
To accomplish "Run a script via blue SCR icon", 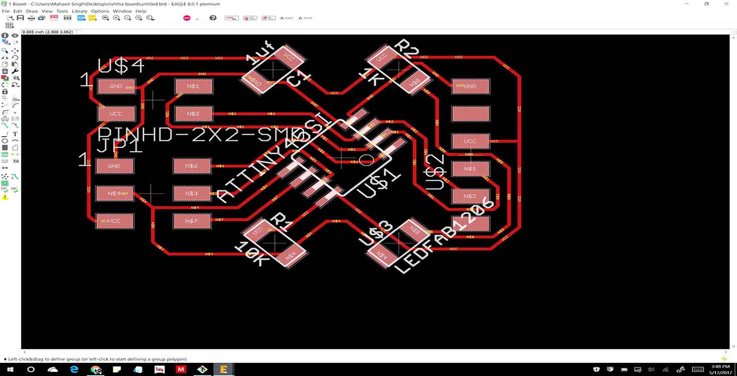I will (x=81, y=18).
